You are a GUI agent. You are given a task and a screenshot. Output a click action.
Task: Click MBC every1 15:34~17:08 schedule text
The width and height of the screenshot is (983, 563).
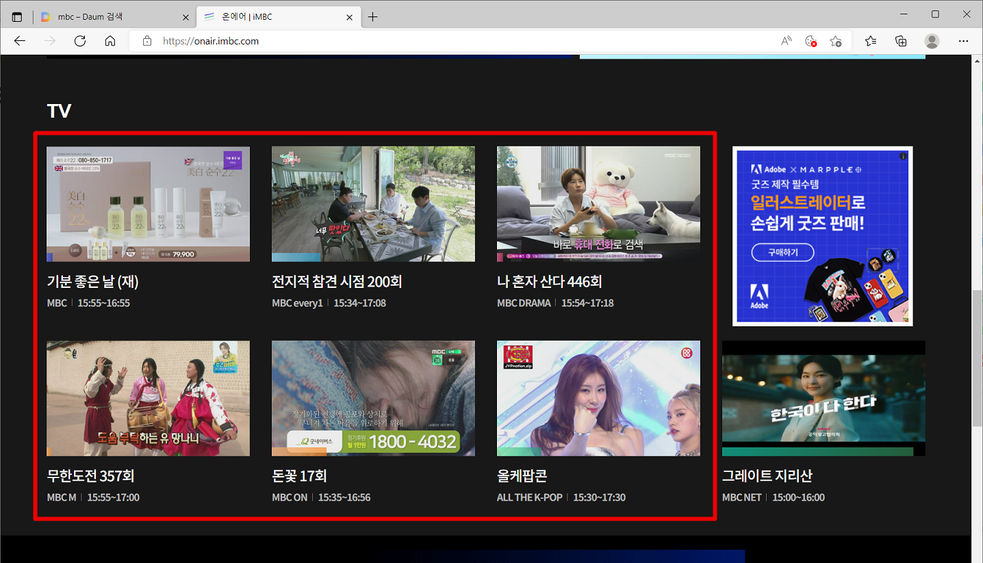[x=329, y=303]
